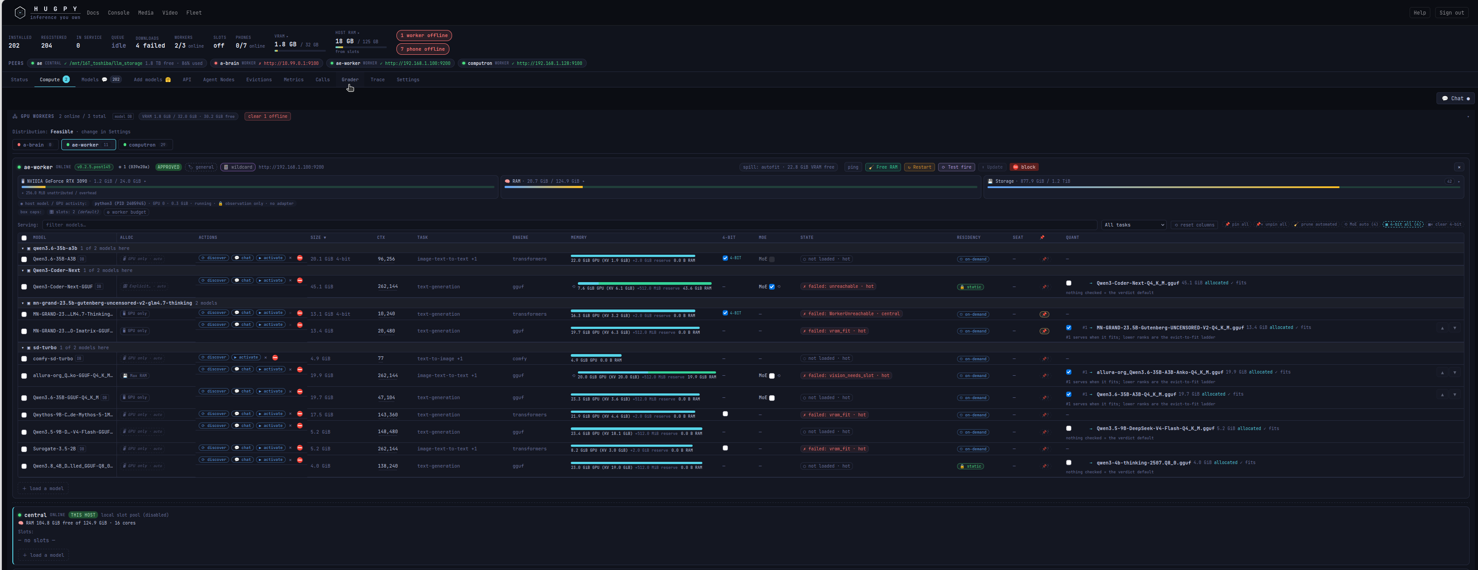Viewport: 1478px width, 570px height.
Task: Collapse the mn-grand-23.5b-gutenberg model group
Action: pos(23,303)
